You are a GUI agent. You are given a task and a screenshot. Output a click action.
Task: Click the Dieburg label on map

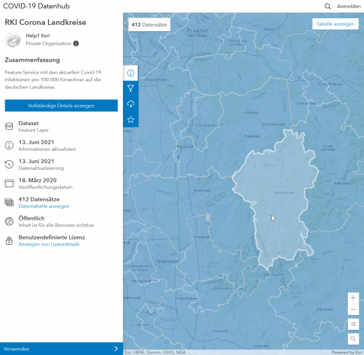coord(252,112)
